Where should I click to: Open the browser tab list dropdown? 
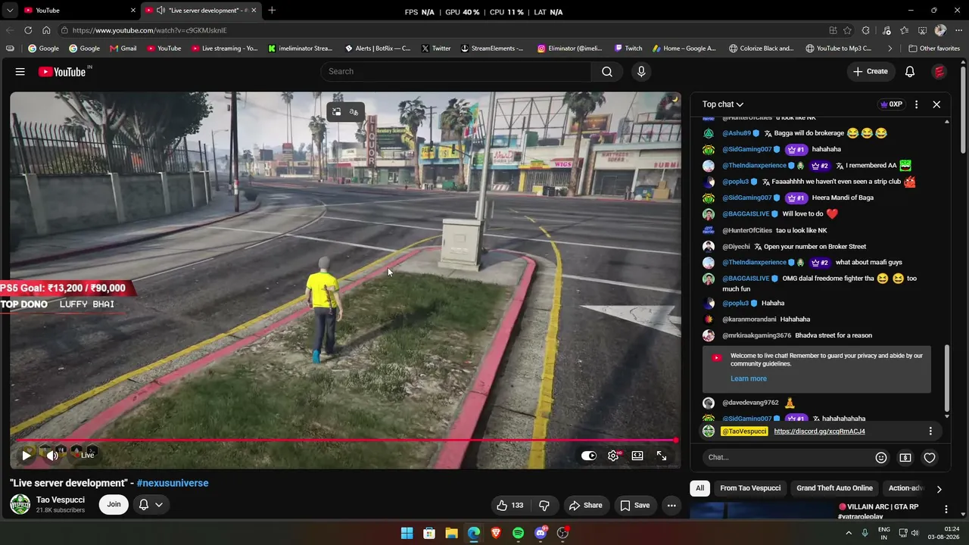(x=10, y=11)
